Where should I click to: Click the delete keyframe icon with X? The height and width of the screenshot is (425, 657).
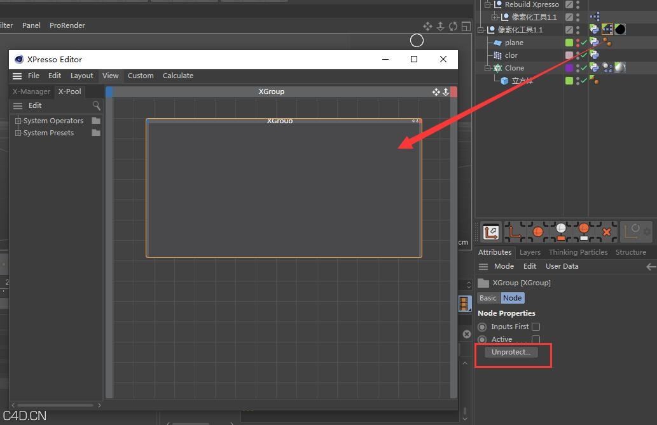coord(606,232)
